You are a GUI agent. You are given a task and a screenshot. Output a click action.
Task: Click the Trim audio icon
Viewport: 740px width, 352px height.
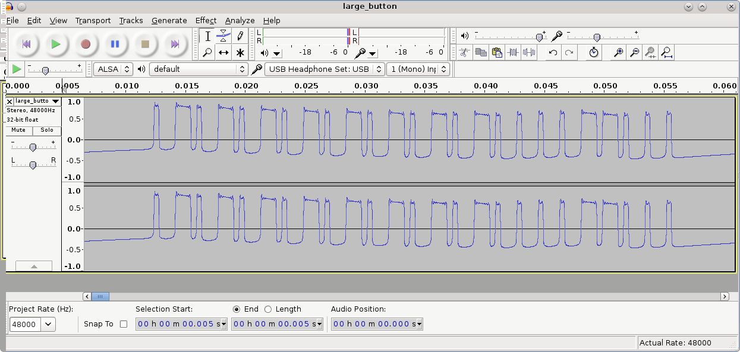513,52
